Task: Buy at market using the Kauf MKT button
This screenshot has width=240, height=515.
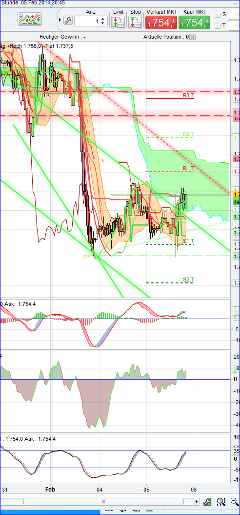Action: 195,22
